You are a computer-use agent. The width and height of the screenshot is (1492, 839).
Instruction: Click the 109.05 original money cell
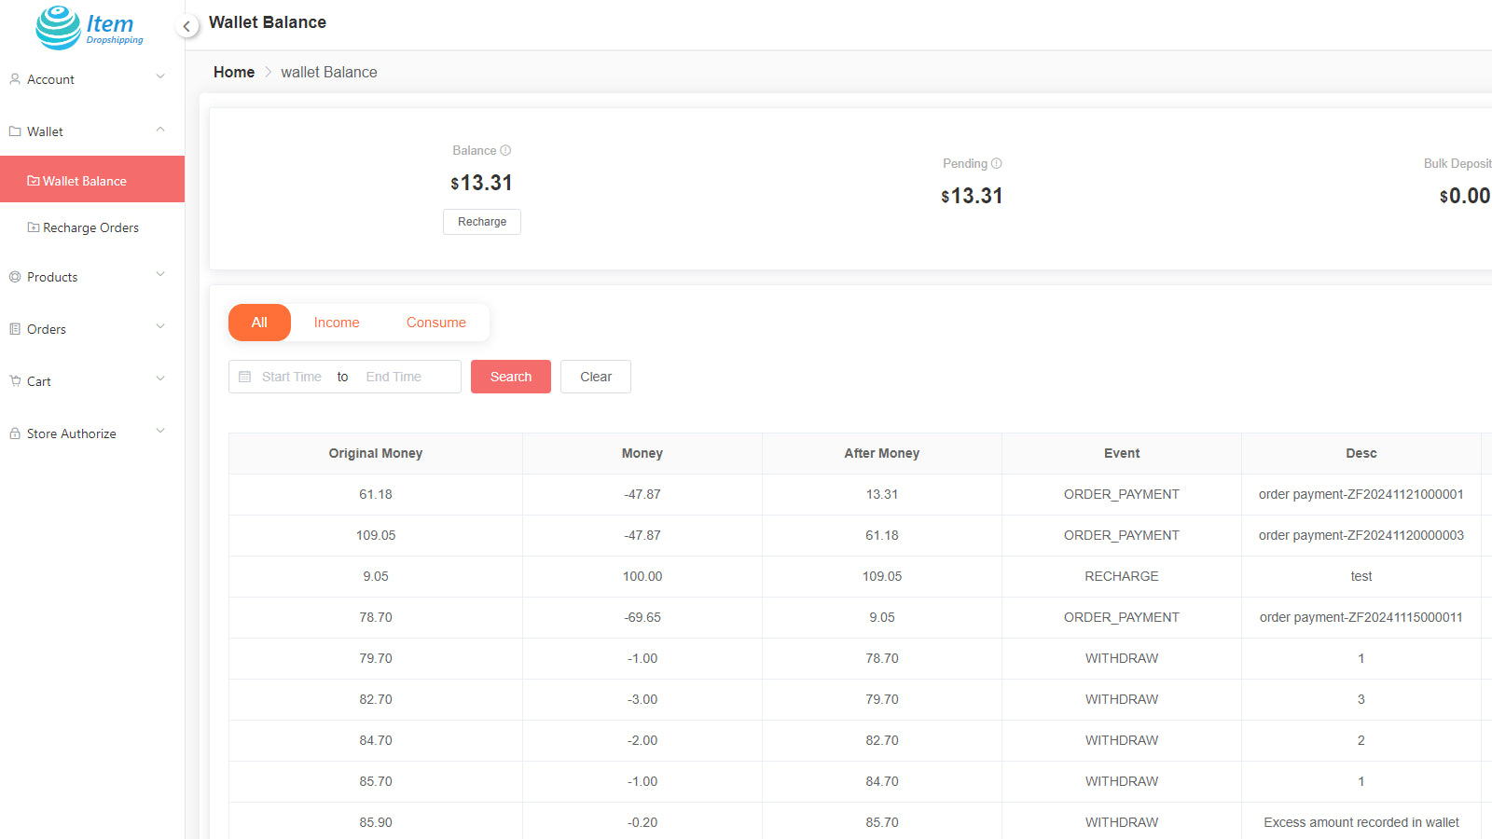[376, 535]
